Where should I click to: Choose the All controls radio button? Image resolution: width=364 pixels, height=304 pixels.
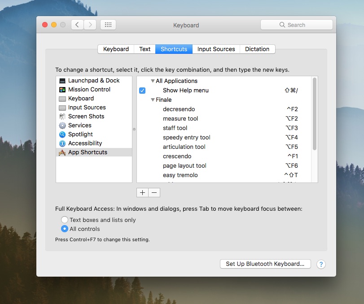(65, 229)
